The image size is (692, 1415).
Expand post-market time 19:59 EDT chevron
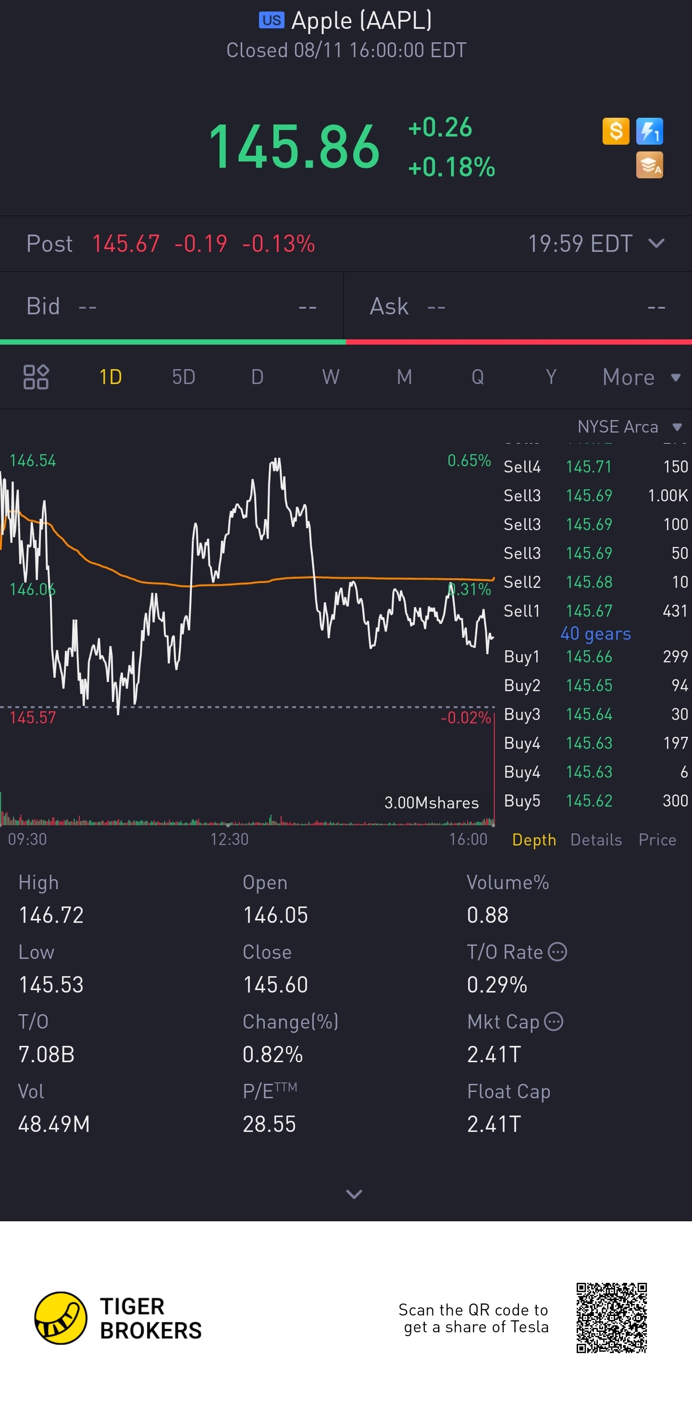coord(656,243)
